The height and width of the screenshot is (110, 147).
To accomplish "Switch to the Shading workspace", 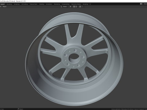I will (42, 4).
